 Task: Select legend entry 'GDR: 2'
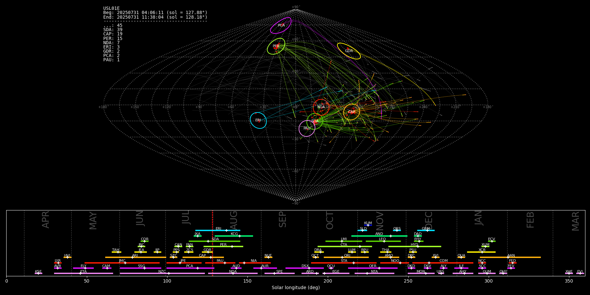(x=111, y=51)
